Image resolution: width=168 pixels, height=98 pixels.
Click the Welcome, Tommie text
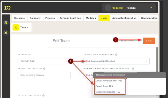(x=124, y=8)
